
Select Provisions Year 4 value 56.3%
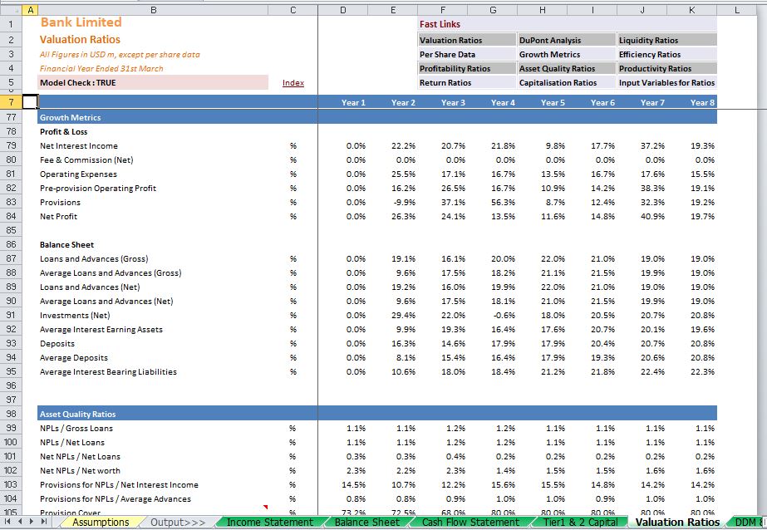tap(493, 202)
